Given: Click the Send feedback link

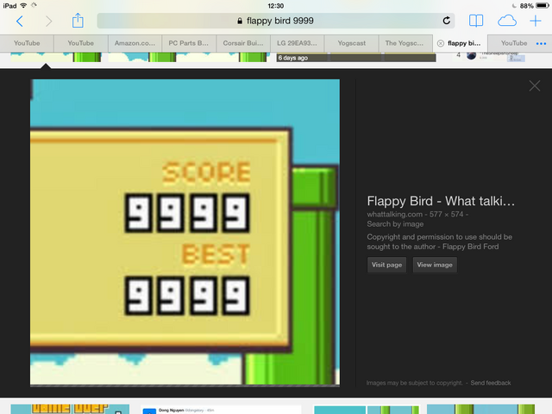Looking at the screenshot, I should [x=491, y=383].
